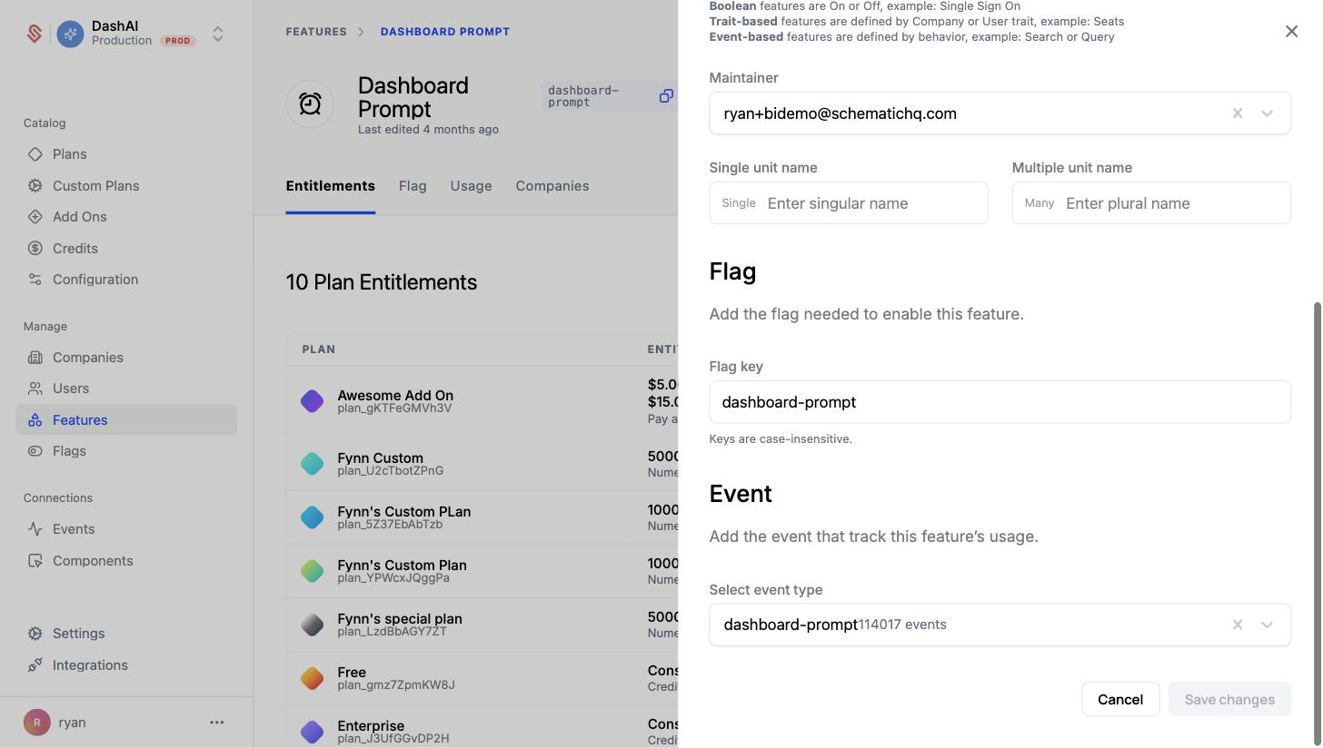Click the Components icon in the sidebar
This screenshot has height=748, width=1323.
(35, 561)
